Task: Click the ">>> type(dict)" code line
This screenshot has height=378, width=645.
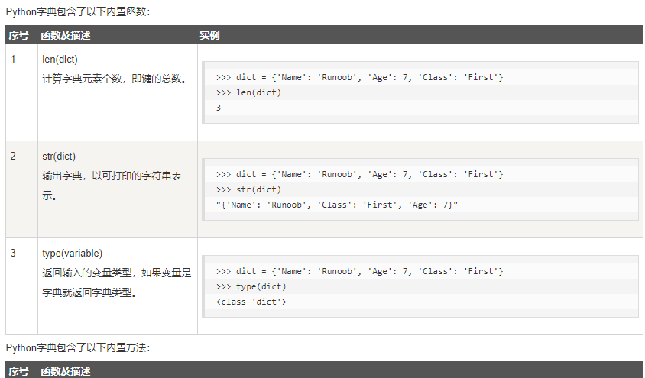Action: [x=251, y=286]
